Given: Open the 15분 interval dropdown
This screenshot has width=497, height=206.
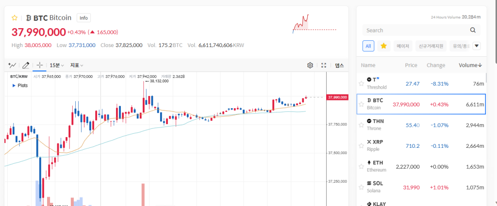Looking at the screenshot, I should point(57,65).
